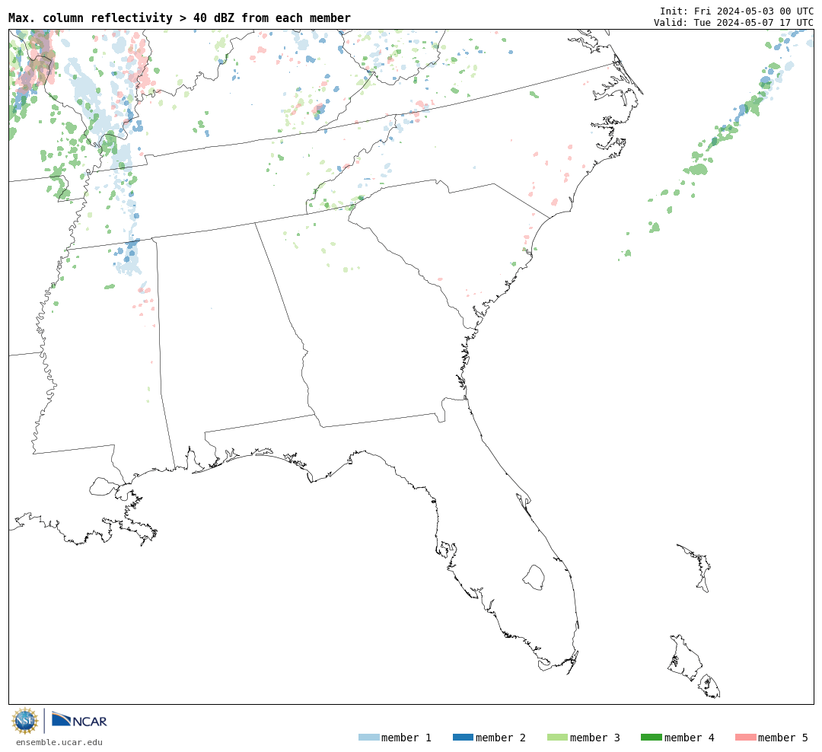This screenshot has height=752, width=822.
Task: Click the member 3 legend swatch
Action: coord(557,738)
